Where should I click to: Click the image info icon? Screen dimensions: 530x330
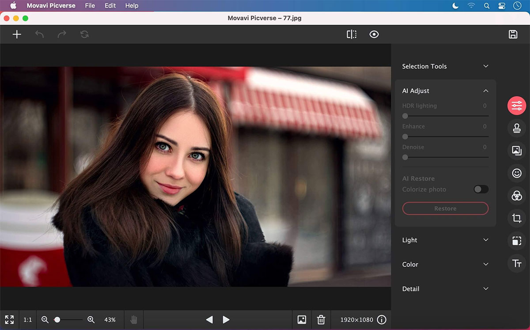click(x=382, y=319)
